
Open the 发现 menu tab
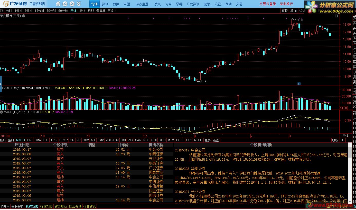[157, 4]
